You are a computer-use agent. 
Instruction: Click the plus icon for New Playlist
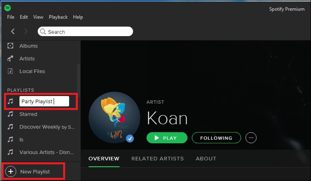pyautogui.click(x=11, y=171)
